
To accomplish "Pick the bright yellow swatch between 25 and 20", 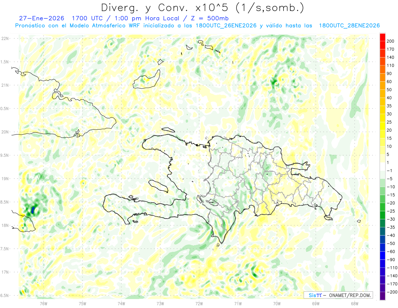I will pos(382,126).
